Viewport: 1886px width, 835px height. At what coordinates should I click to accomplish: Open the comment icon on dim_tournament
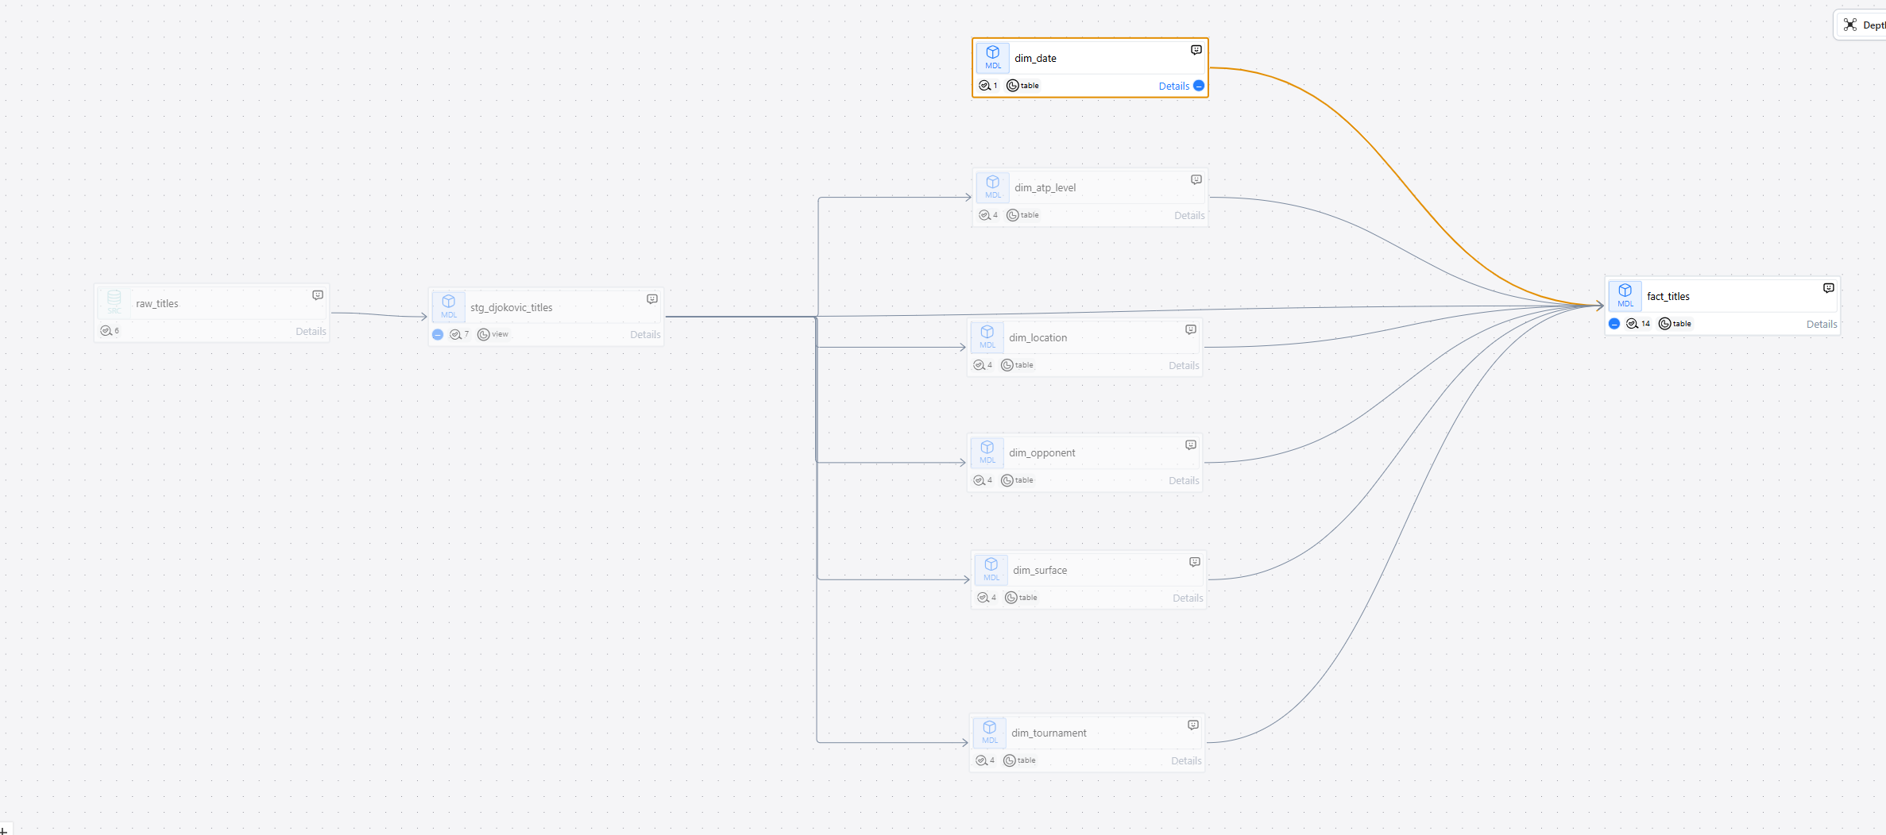tap(1192, 725)
